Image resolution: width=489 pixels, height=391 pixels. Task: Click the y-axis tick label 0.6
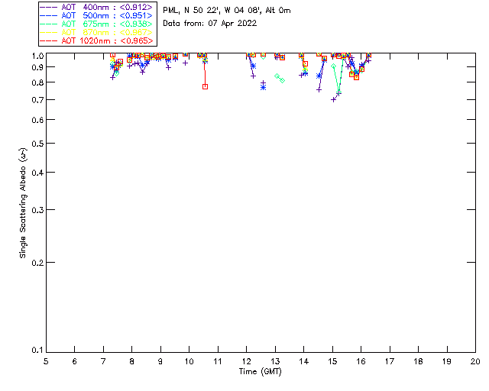[x=37, y=120]
